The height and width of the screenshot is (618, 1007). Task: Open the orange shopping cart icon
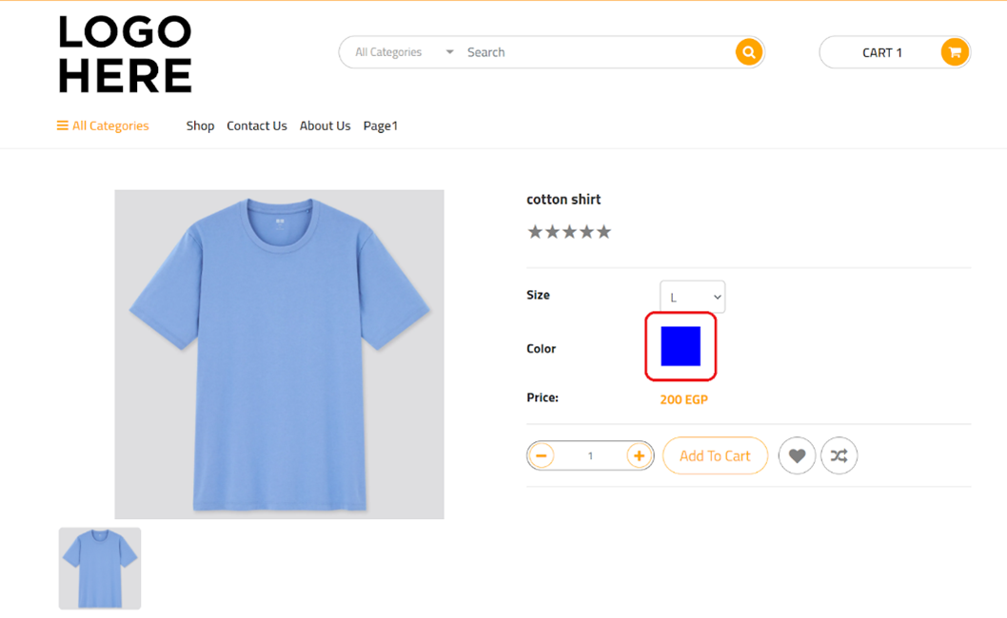pos(955,52)
